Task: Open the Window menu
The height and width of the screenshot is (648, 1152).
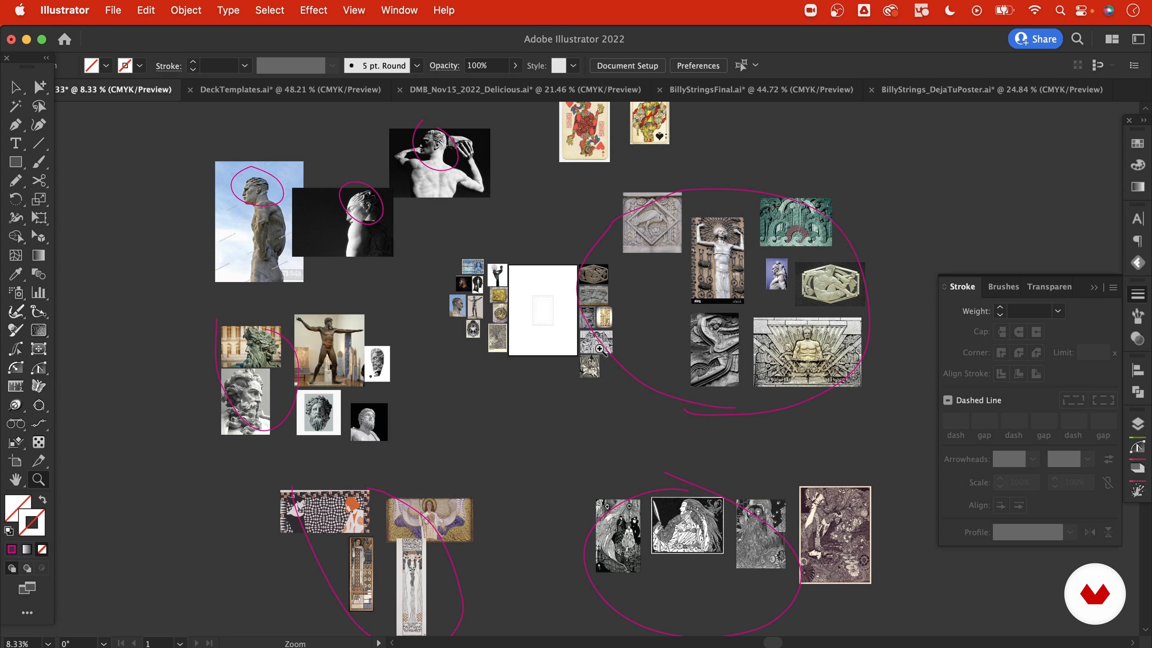Action: 399,10
